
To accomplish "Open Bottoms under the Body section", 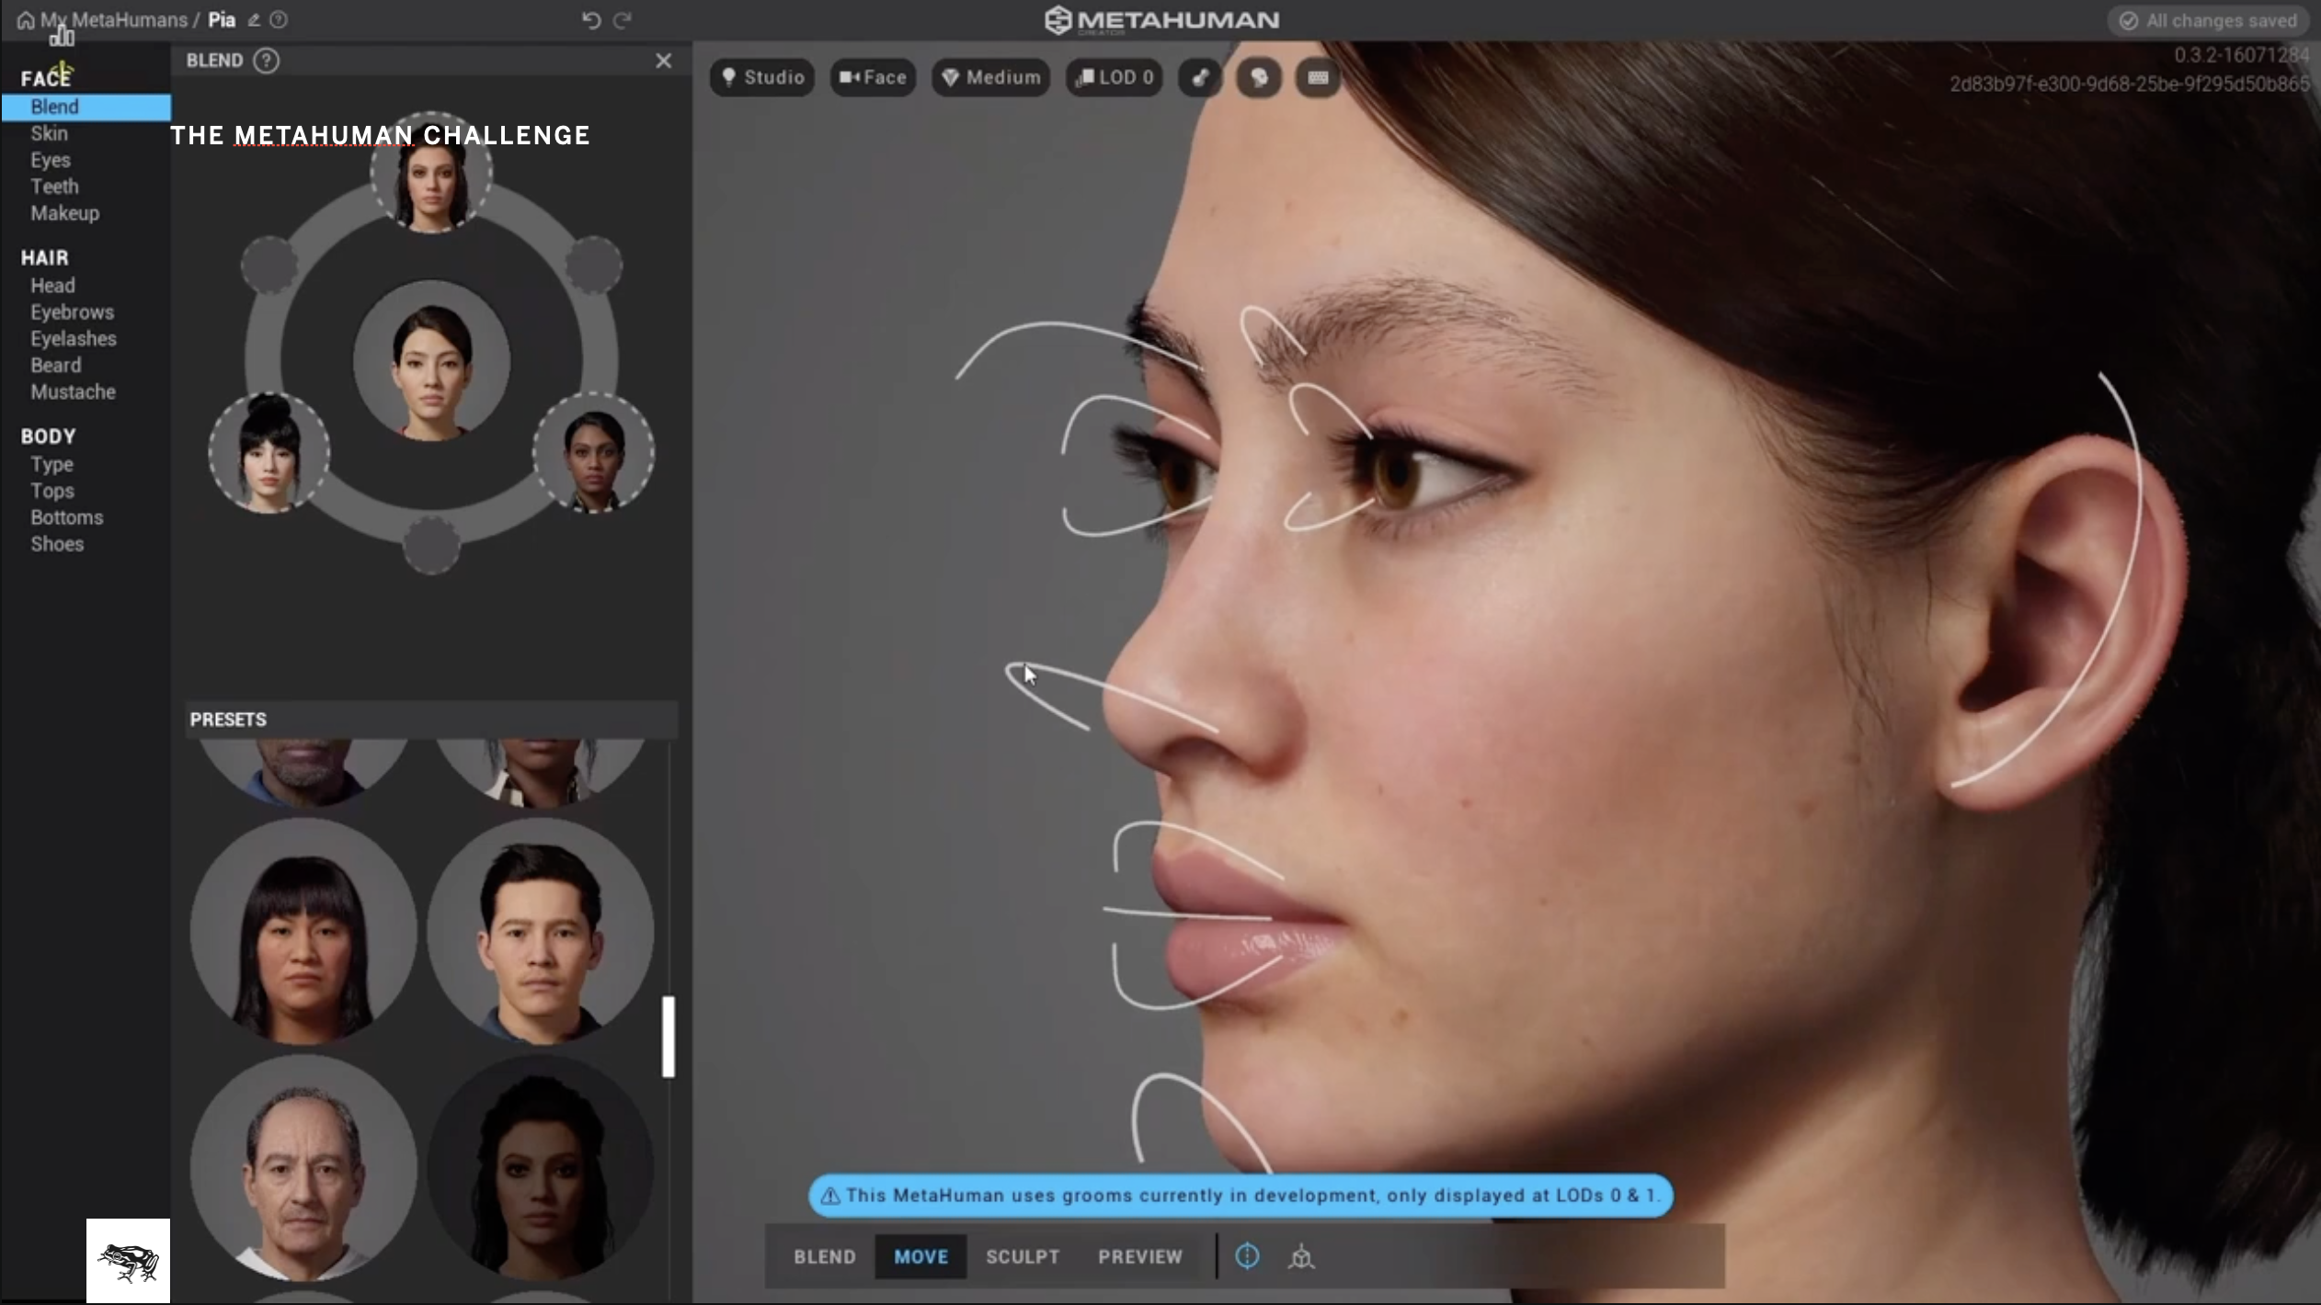I will click(66, 517).
